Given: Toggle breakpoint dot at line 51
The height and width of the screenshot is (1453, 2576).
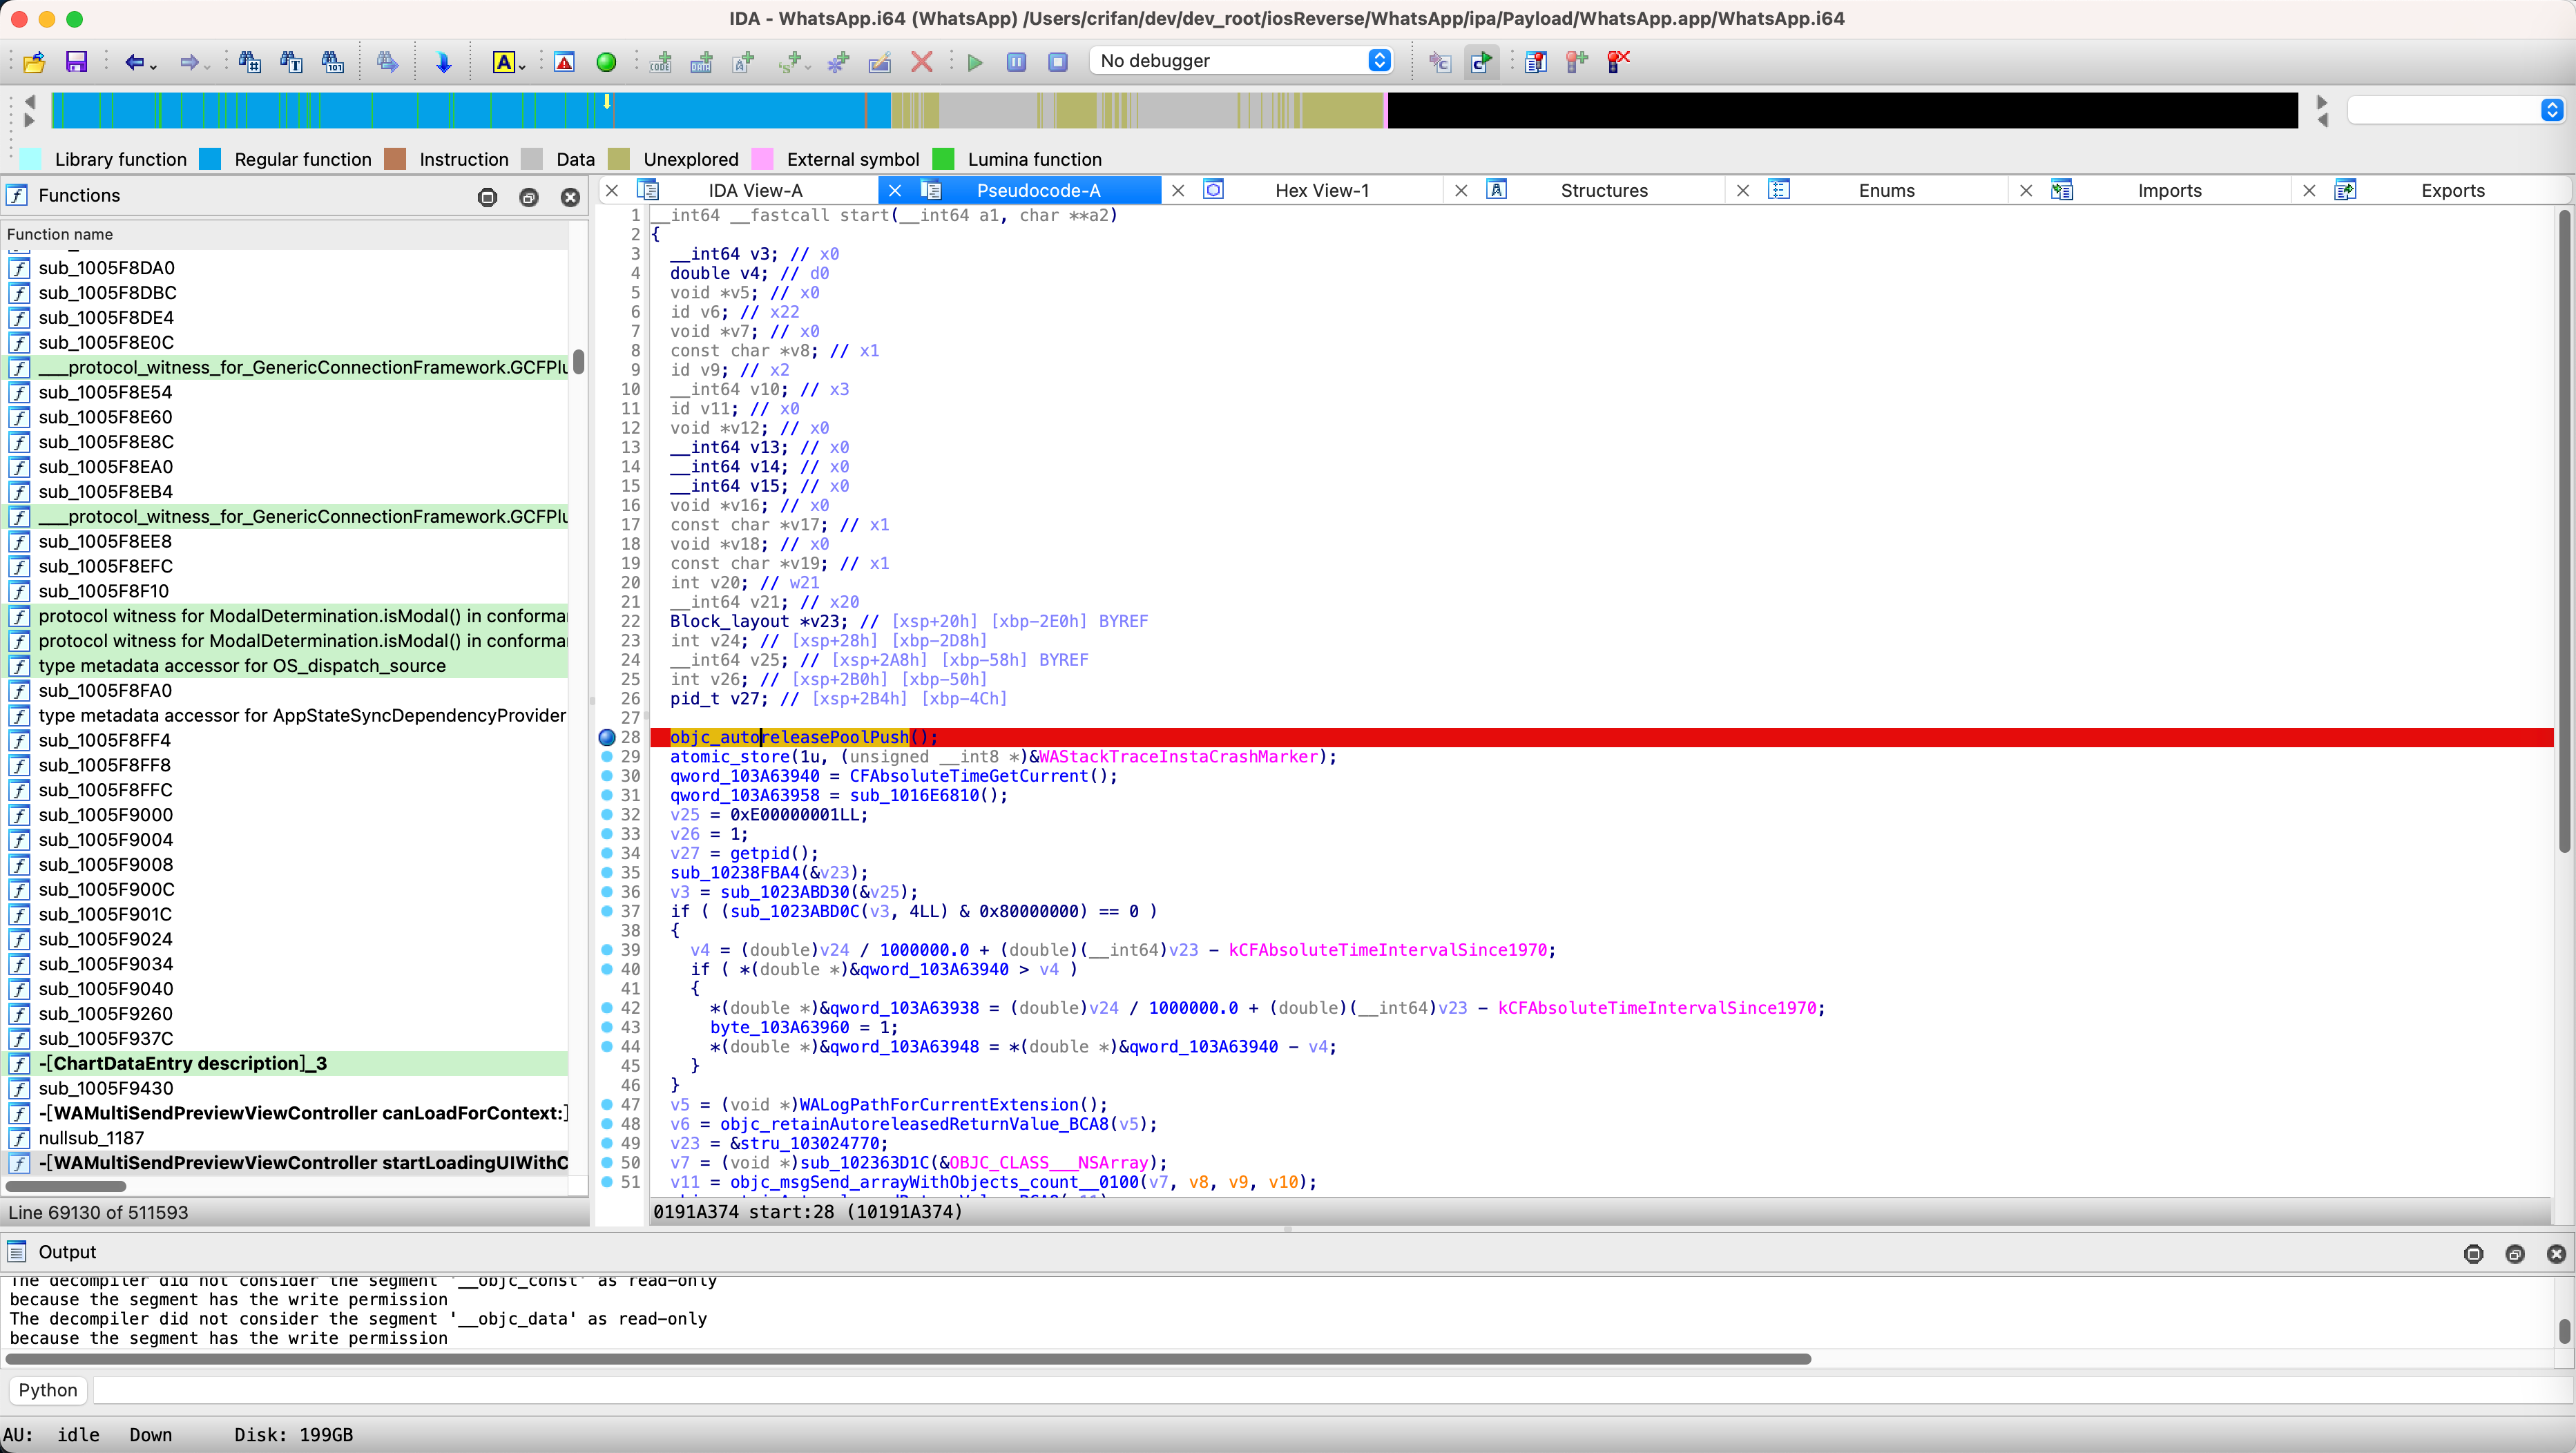Looking at the screenshot, I should pos(606,1182).
